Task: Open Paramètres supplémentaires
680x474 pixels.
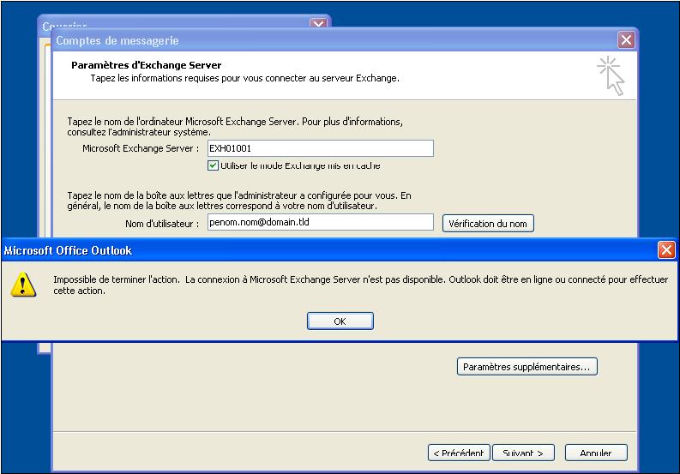Action: point(527,367)
